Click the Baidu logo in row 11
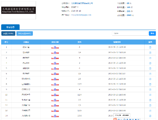Viewport: 158px width, 120px height. point(55,100)
